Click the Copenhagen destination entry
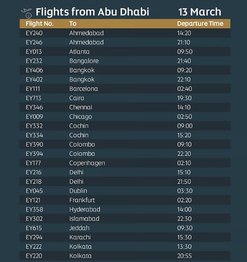 [x=87, y=163]
